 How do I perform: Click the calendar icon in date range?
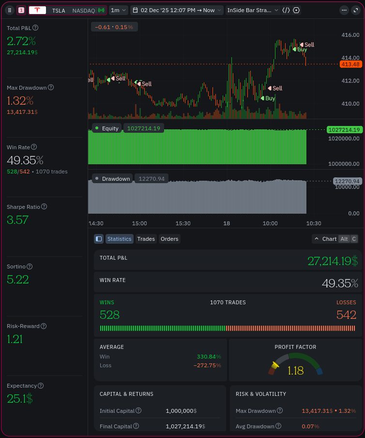click(135, 10)
